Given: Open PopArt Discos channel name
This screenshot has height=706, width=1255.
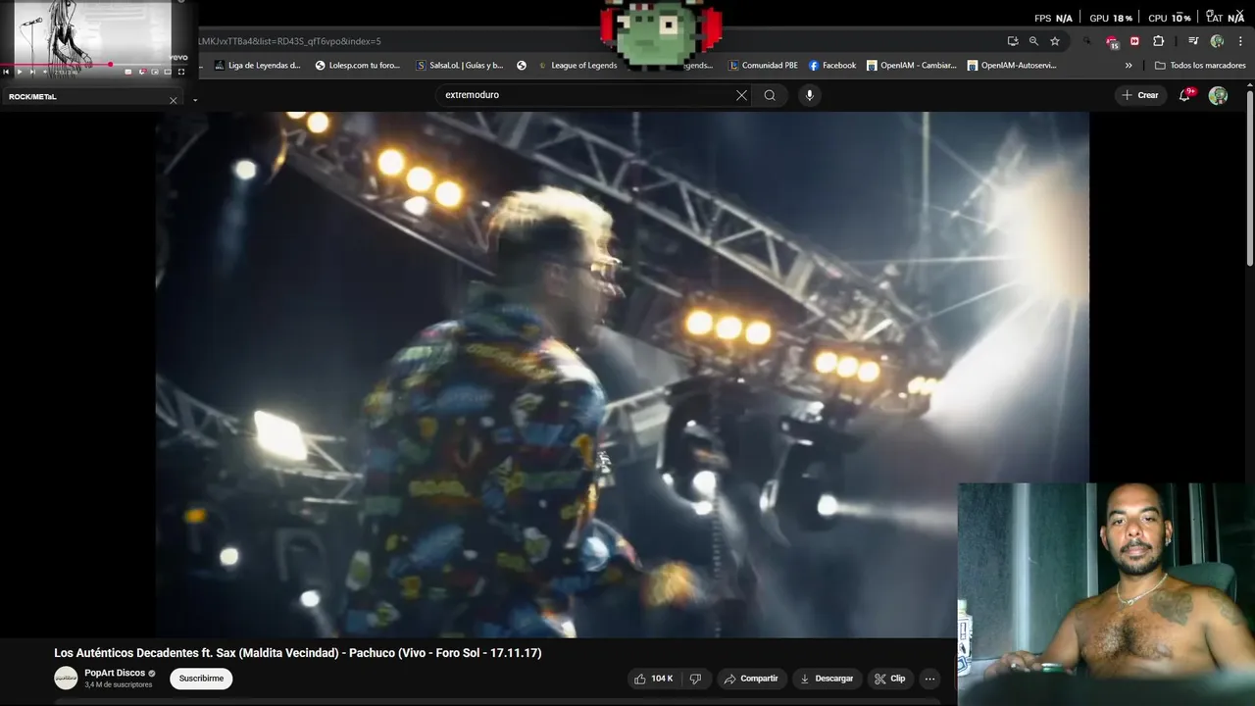Looking at the screenshot, I should click(x=115, y=673).
